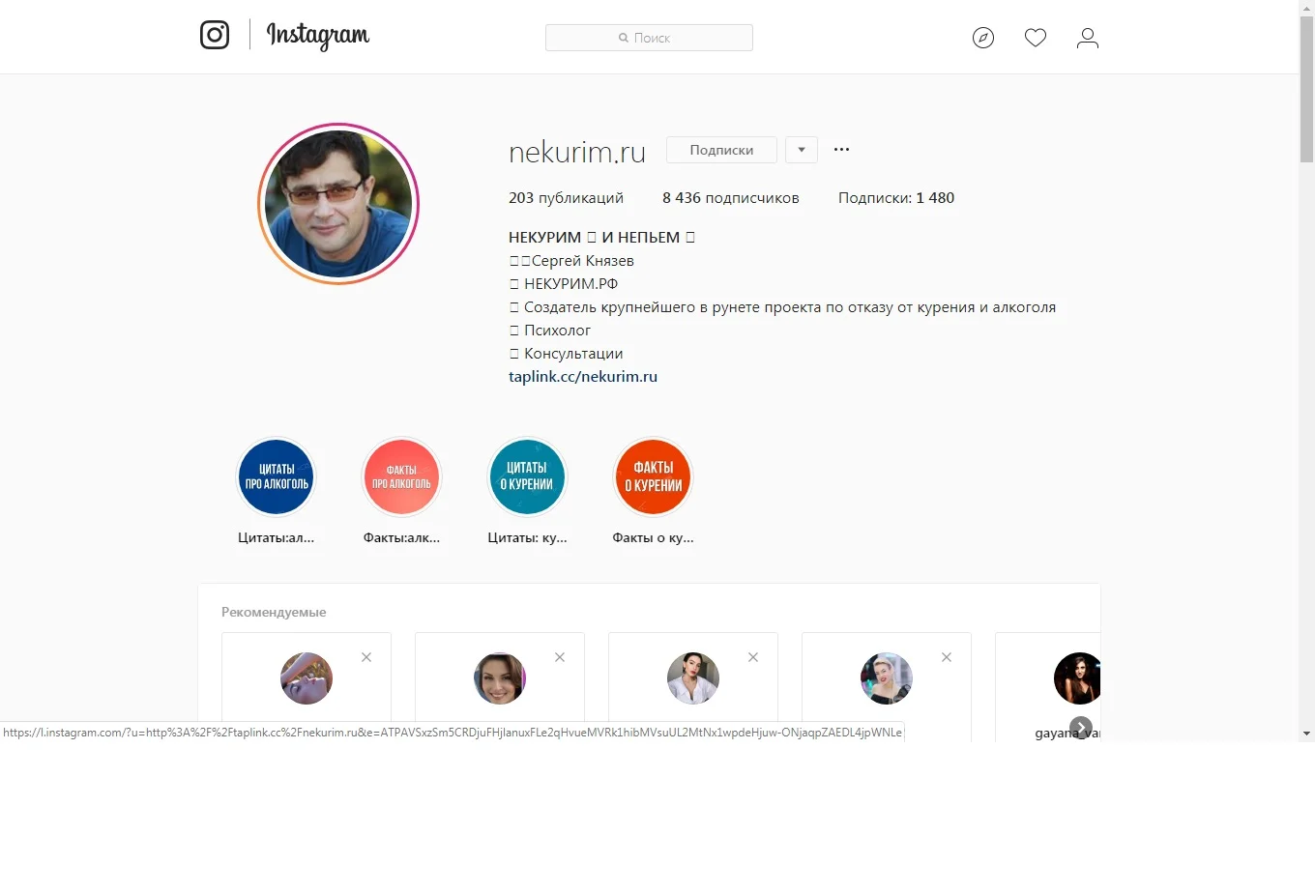Expand suggested accounts dropdown arrow next to Подписки
1315x893 pixels.
[x=802, y=150]
